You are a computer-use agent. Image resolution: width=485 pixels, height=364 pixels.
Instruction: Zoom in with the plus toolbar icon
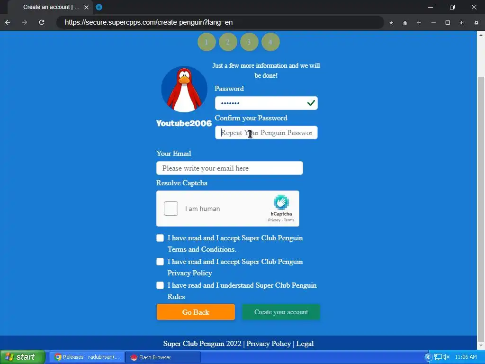tap(419, 23)
